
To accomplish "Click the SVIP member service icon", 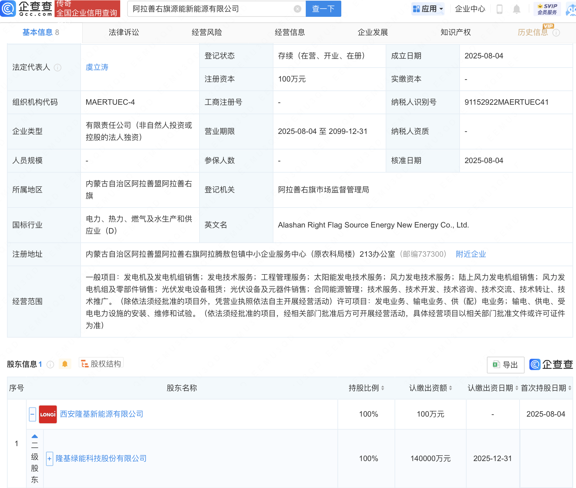I will (x=547, y=9).
